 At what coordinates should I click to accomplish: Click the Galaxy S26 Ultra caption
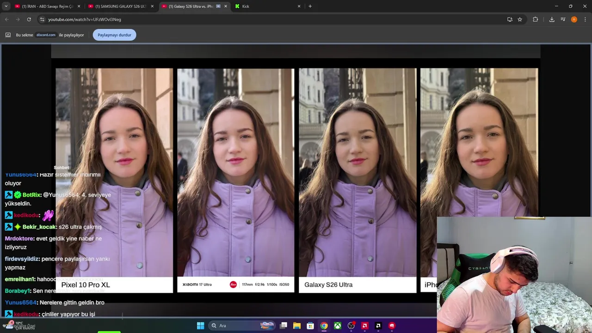pyautogui.click(x=328, y=284)
